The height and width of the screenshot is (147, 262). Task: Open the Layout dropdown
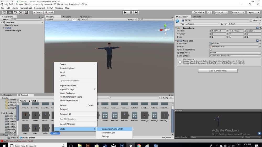253,12
